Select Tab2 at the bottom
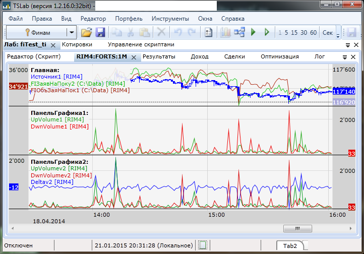The image size is (364, 254). pyautogui.click(x=289, y=245)
